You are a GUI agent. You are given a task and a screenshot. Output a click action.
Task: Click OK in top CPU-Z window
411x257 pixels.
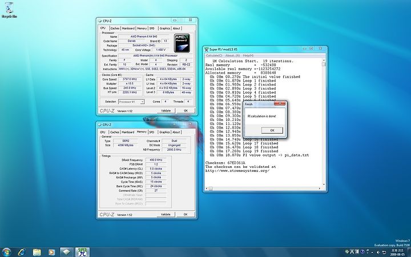click(186, 111)
